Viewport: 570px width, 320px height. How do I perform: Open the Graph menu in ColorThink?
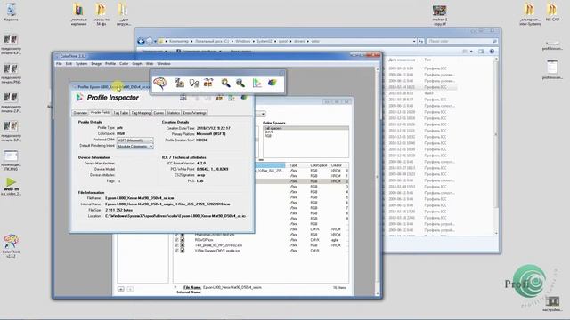pyautogui.click(x=137, y=63)
